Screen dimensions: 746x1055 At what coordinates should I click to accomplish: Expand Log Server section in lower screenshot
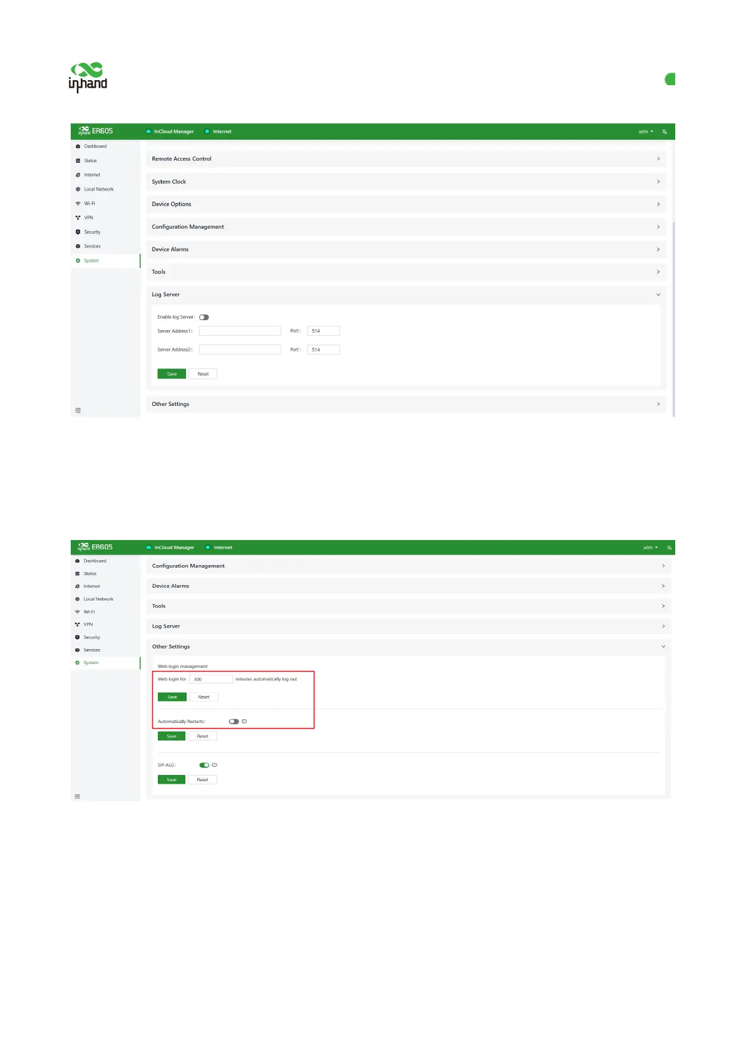click(408, 626)
